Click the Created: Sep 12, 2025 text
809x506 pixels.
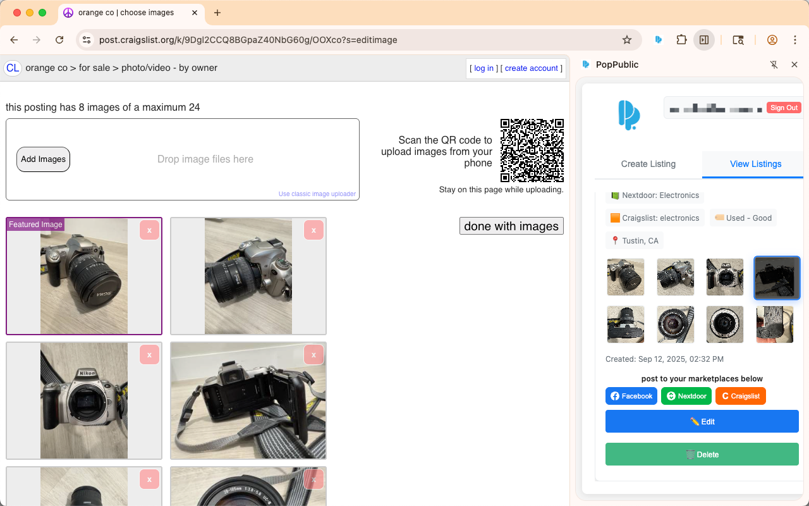tap(664, 359)
